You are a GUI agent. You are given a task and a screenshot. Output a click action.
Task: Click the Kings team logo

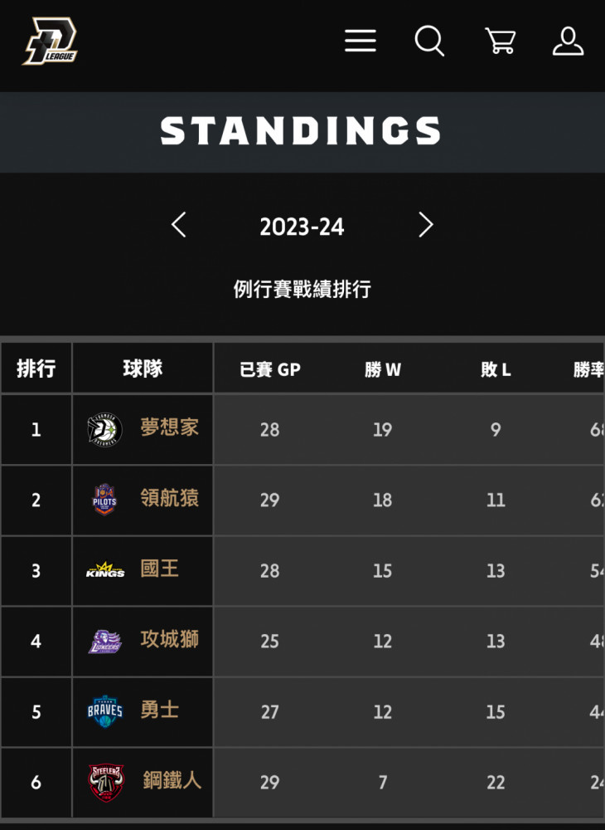105,569
